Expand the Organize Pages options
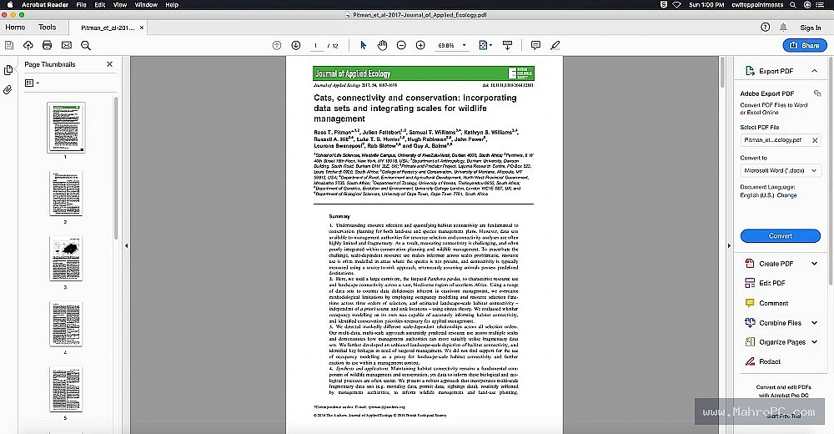 (x=814, y=342)
